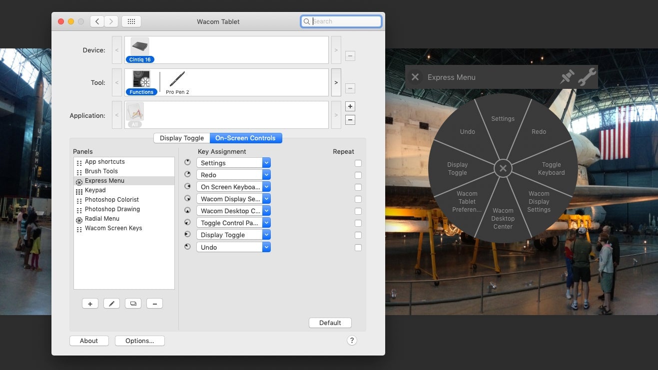This screenshot has height=370, width=658.
Task: Duplicate the Express Menu panel
Action: [133, 303]
